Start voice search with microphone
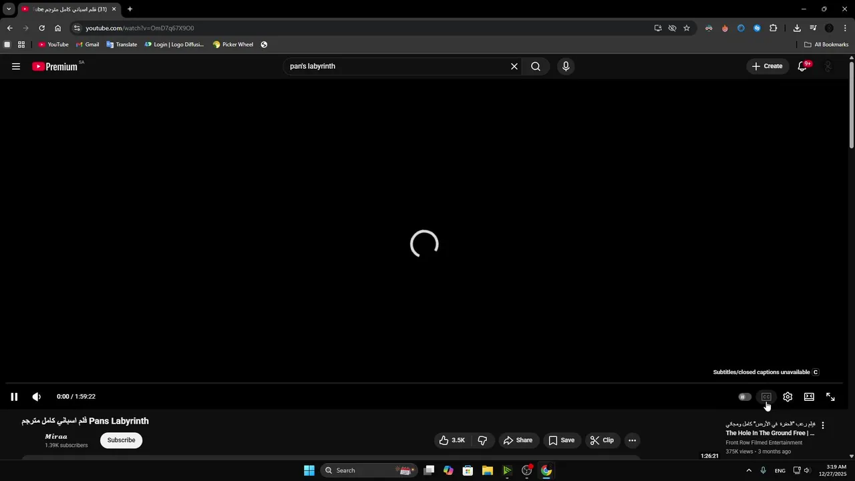Viewport: 855px width, 481px height. [566, 66]
